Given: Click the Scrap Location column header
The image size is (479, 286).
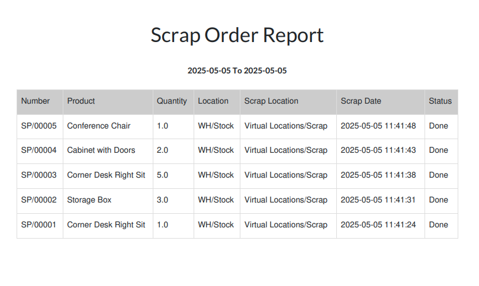Looking at the screenshot, I should click(271, 101).
